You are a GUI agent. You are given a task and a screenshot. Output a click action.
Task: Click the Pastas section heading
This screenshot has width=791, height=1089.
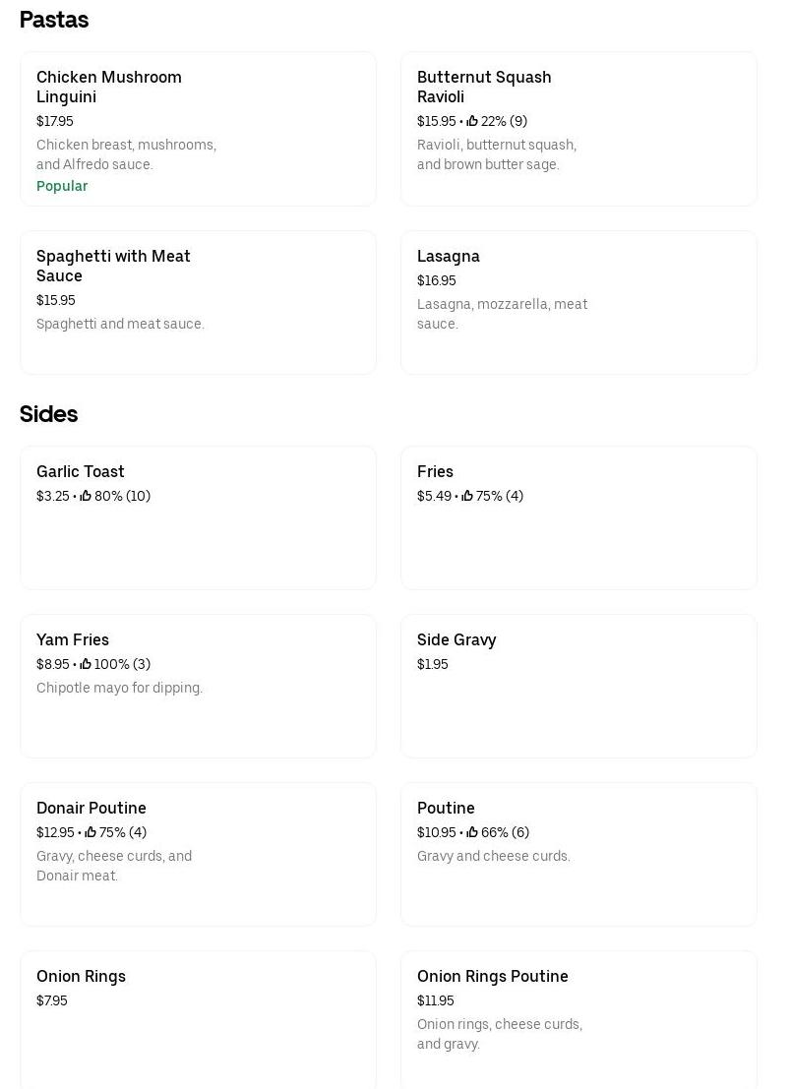pos(54,20)
